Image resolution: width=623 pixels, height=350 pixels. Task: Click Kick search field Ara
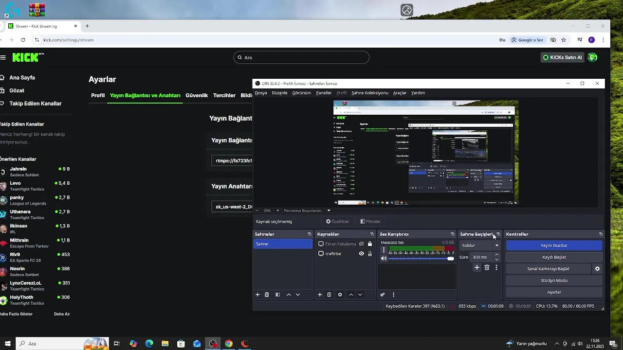coord(301,57)
